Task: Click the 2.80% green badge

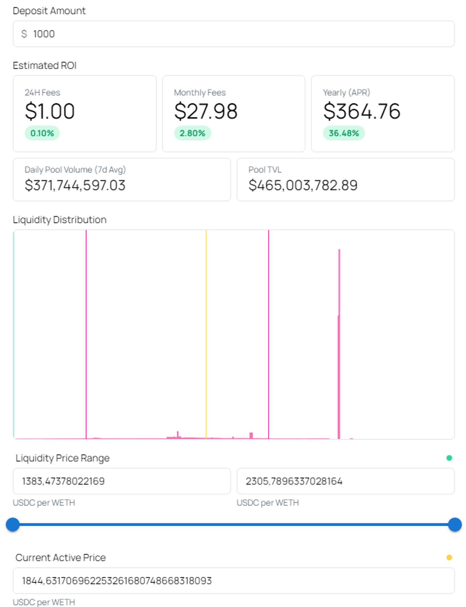Action: (x=192, y=133)
